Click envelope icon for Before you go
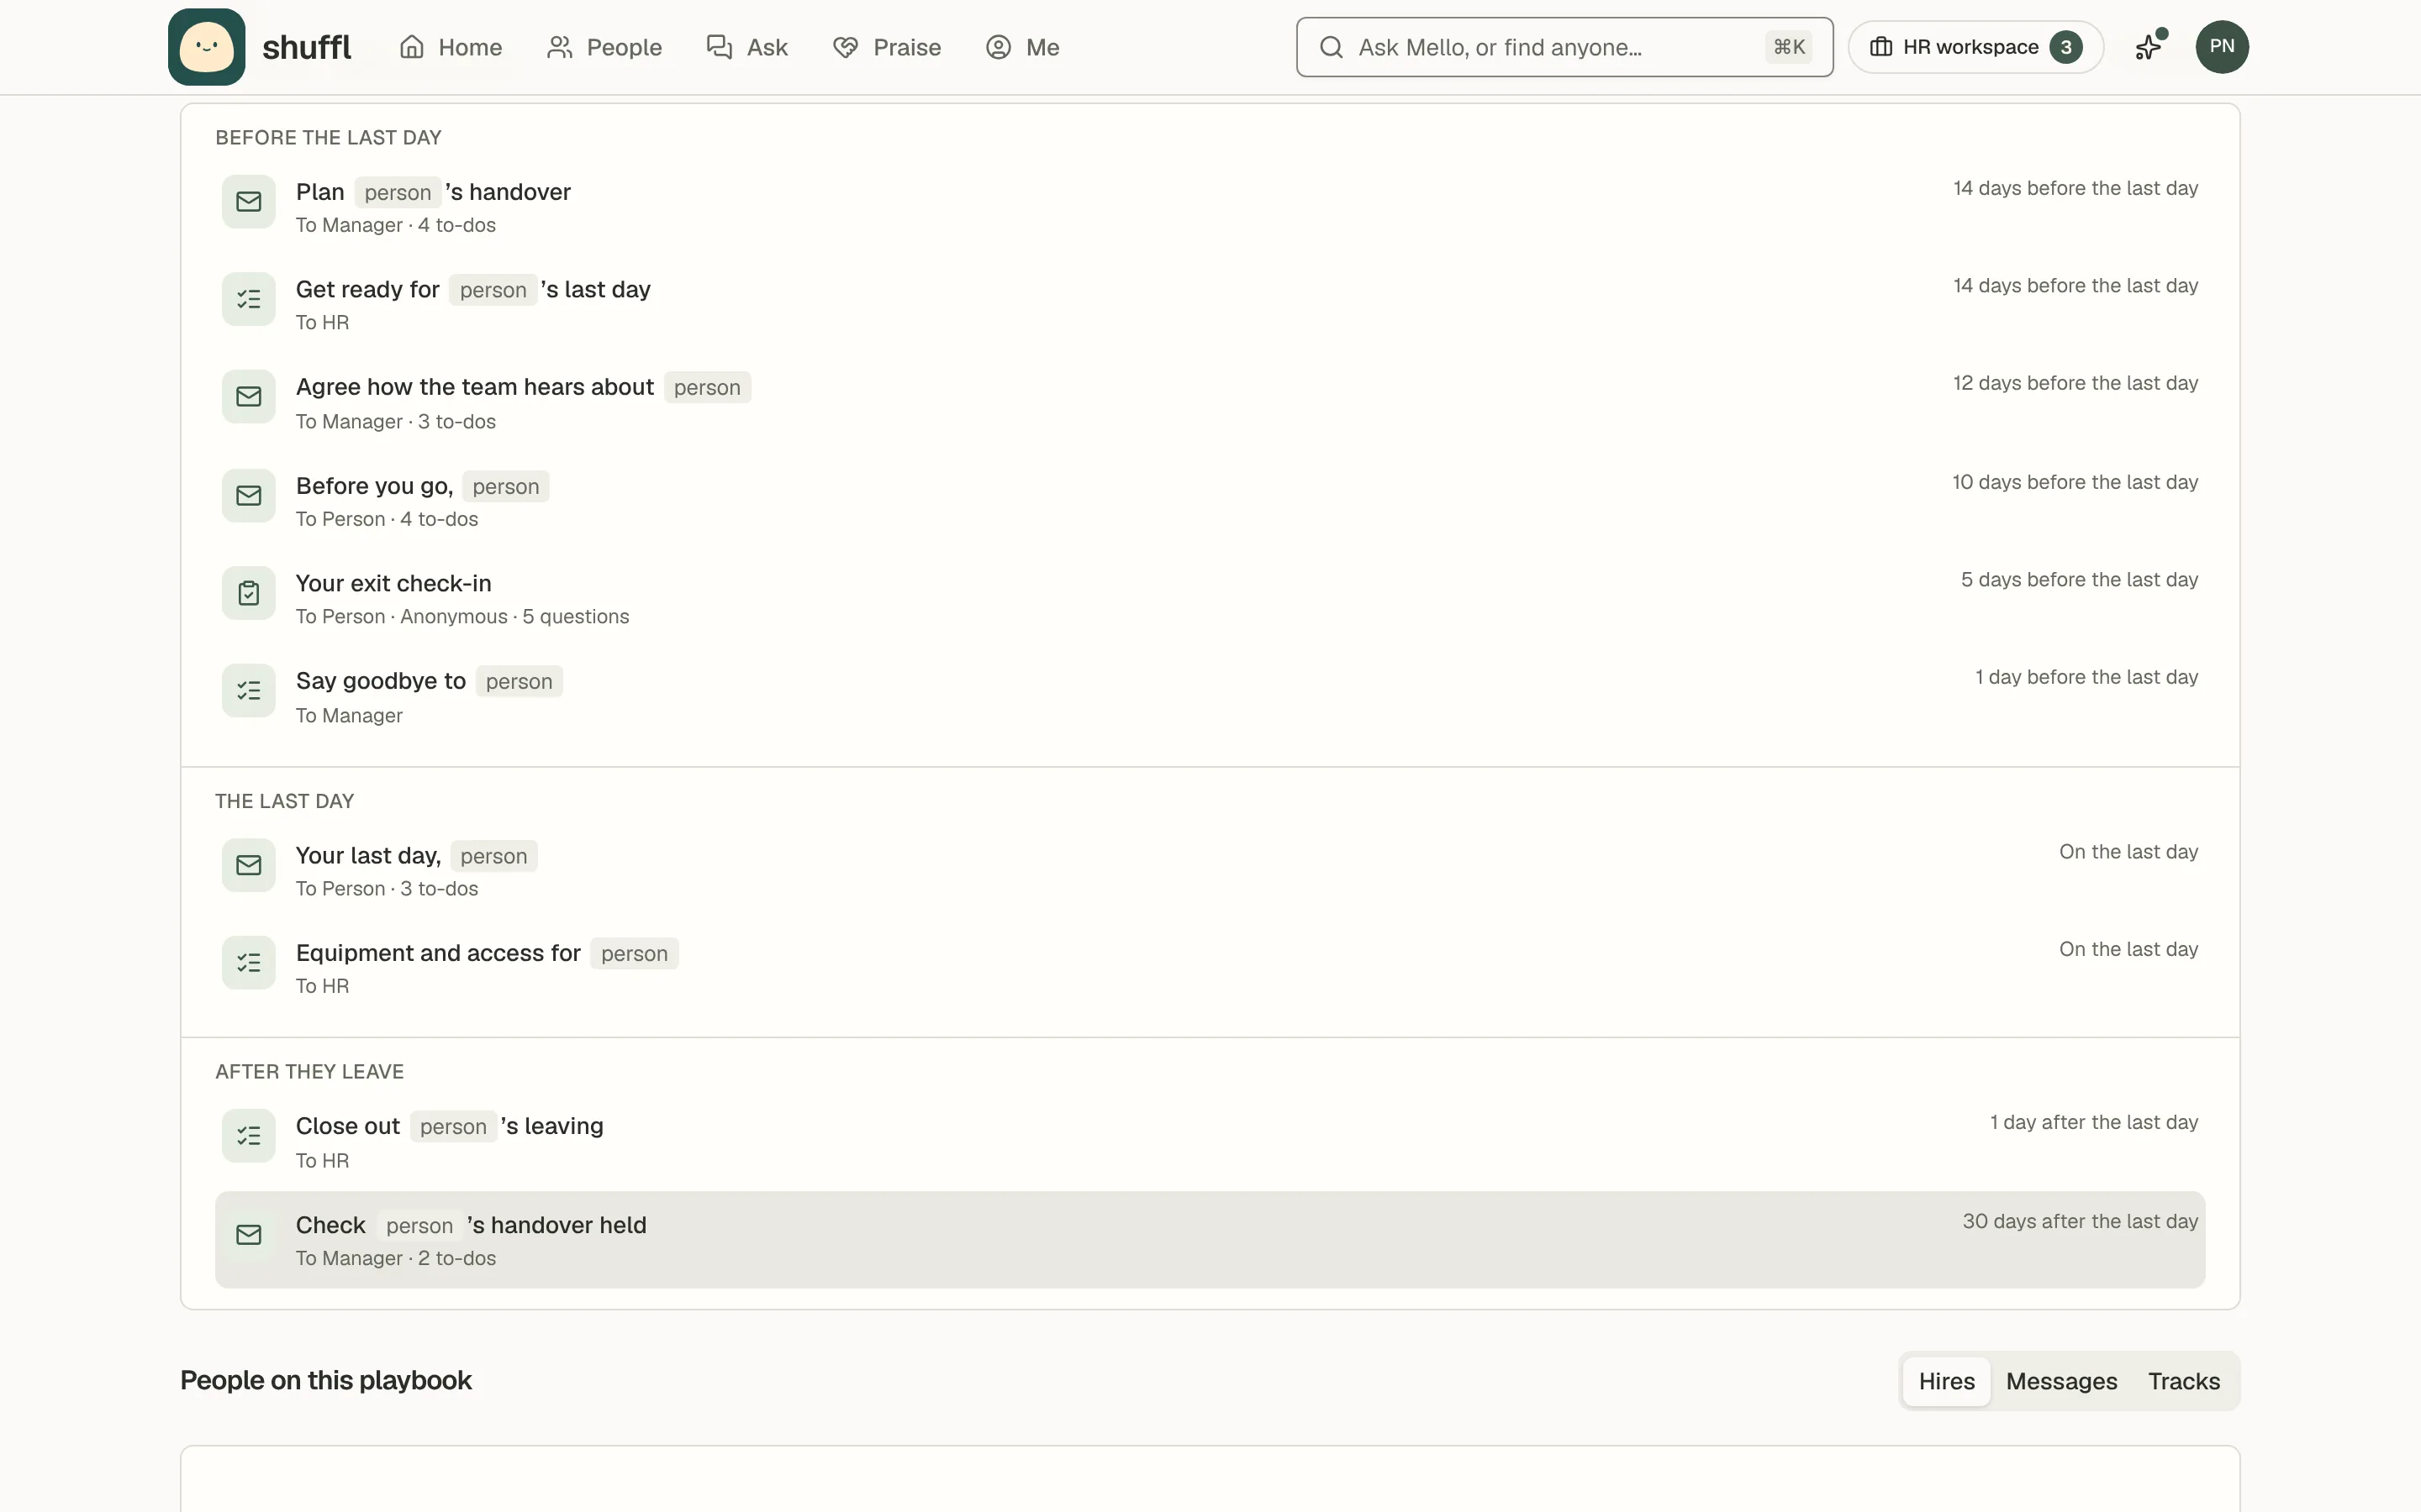Screen dimensions: 2421x1512 click(x=248, y=496)
